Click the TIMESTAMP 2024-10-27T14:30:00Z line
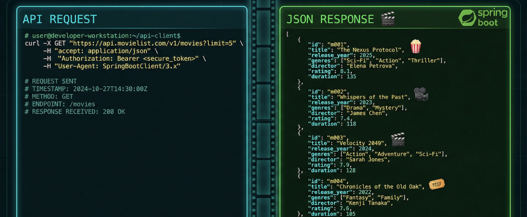527x217 pixels. pyautogui.click(x=86, y=89)
